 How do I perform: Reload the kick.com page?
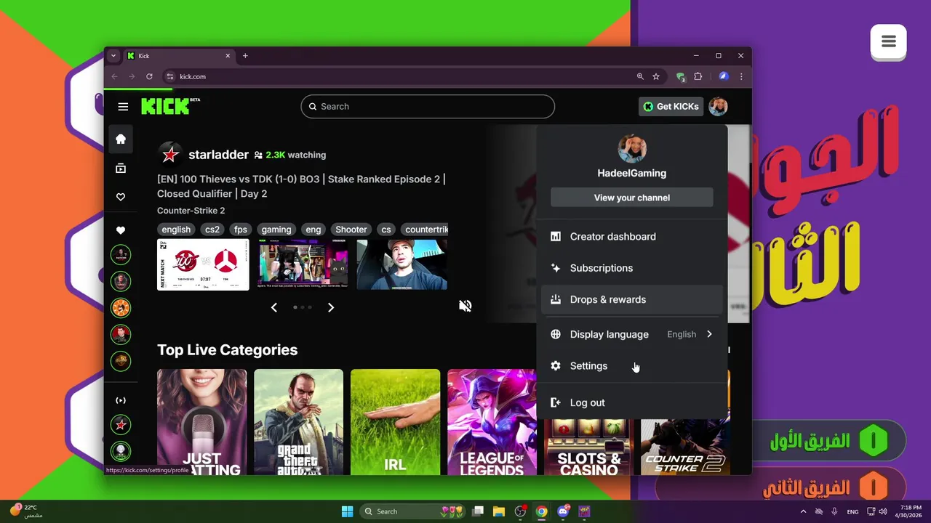click(149, 76)
